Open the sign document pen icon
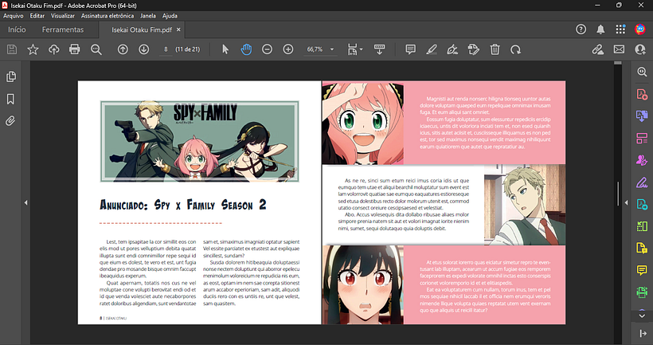 point(452,49)
